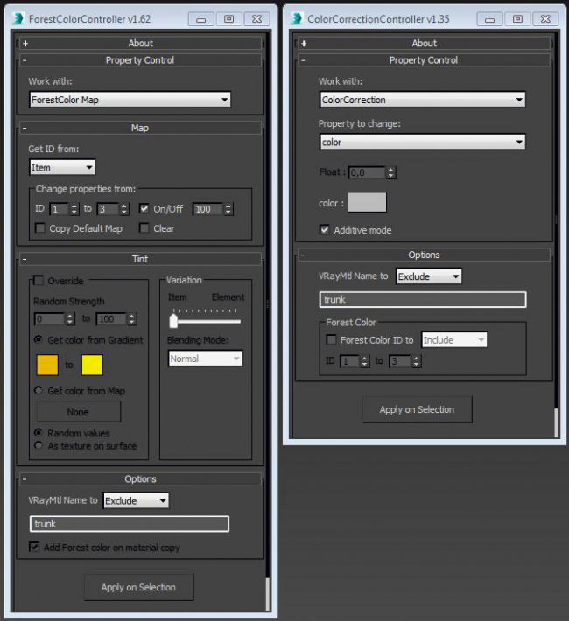
Task: Click Forest Color ID start spinner arrows
Action: tap(365, 361)
